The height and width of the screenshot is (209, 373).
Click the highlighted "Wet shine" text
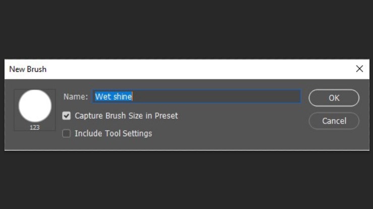click(113, 96)
